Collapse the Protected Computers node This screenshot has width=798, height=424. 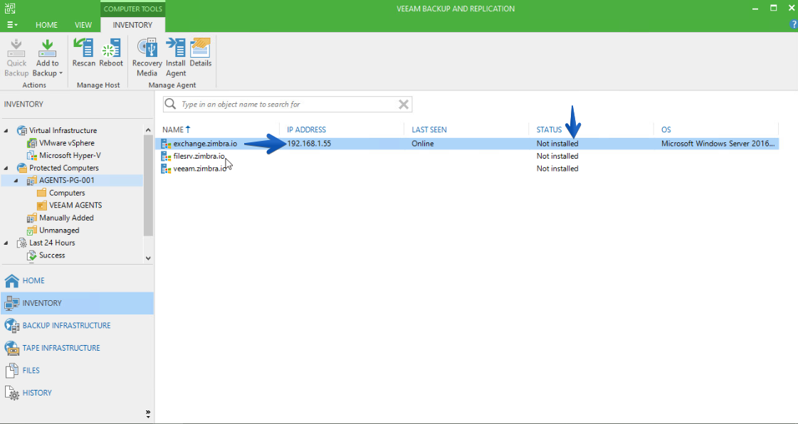(x=6, y=168)
